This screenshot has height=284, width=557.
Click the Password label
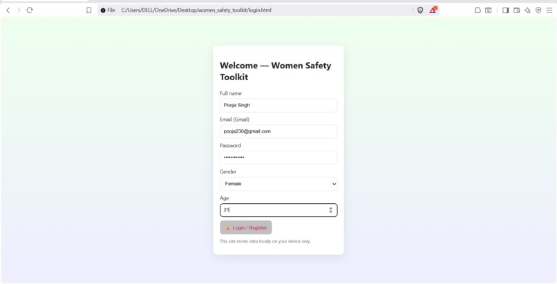coord(230,146)
